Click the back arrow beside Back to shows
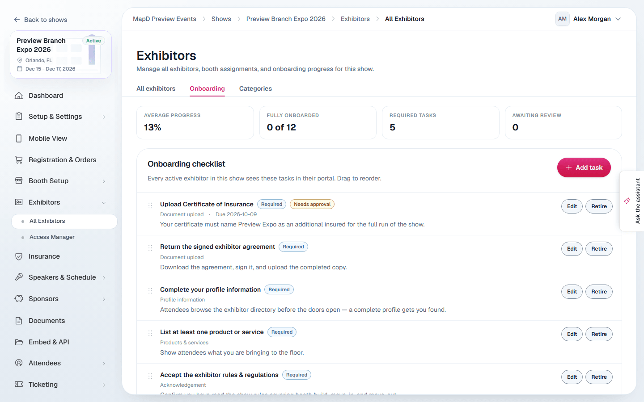 (x=17, y=20)
